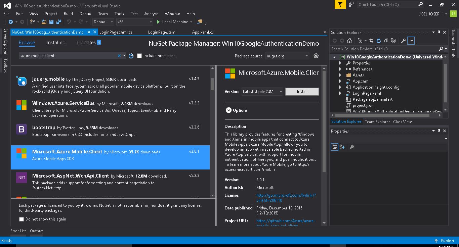459x247 pixels.
Task: Open the Debug menu
Action: [85, 14]
